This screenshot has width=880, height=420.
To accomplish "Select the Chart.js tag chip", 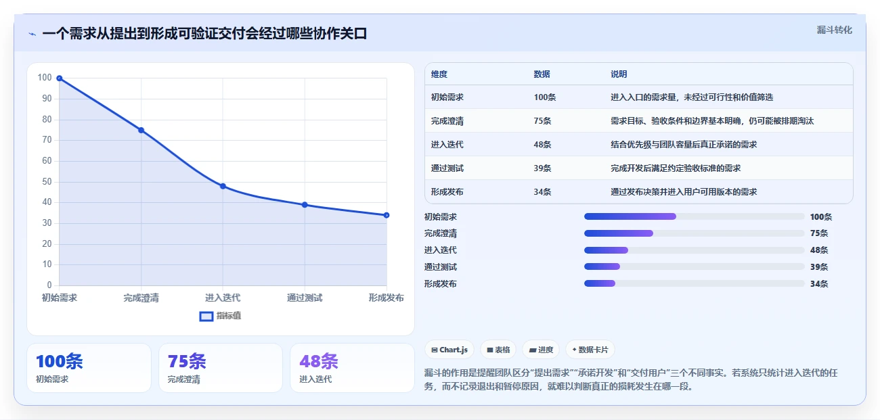I will [449, 350].
